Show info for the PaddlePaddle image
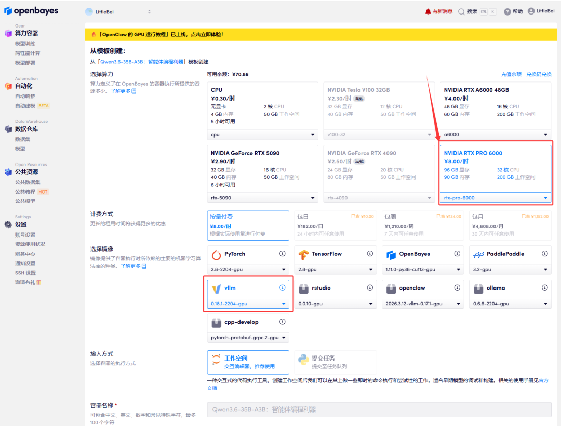This screenshot has width=561, height=426. [x=544, y=254]
